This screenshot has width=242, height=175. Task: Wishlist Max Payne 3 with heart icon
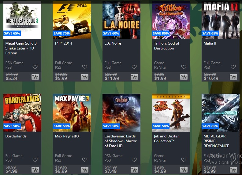(84, 160)
